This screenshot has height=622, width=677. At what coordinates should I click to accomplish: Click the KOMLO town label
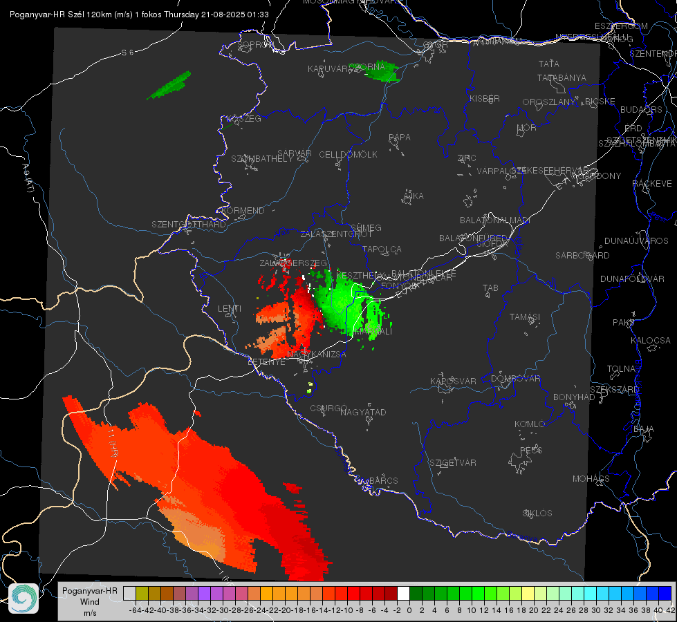click(x=530, y=424)
